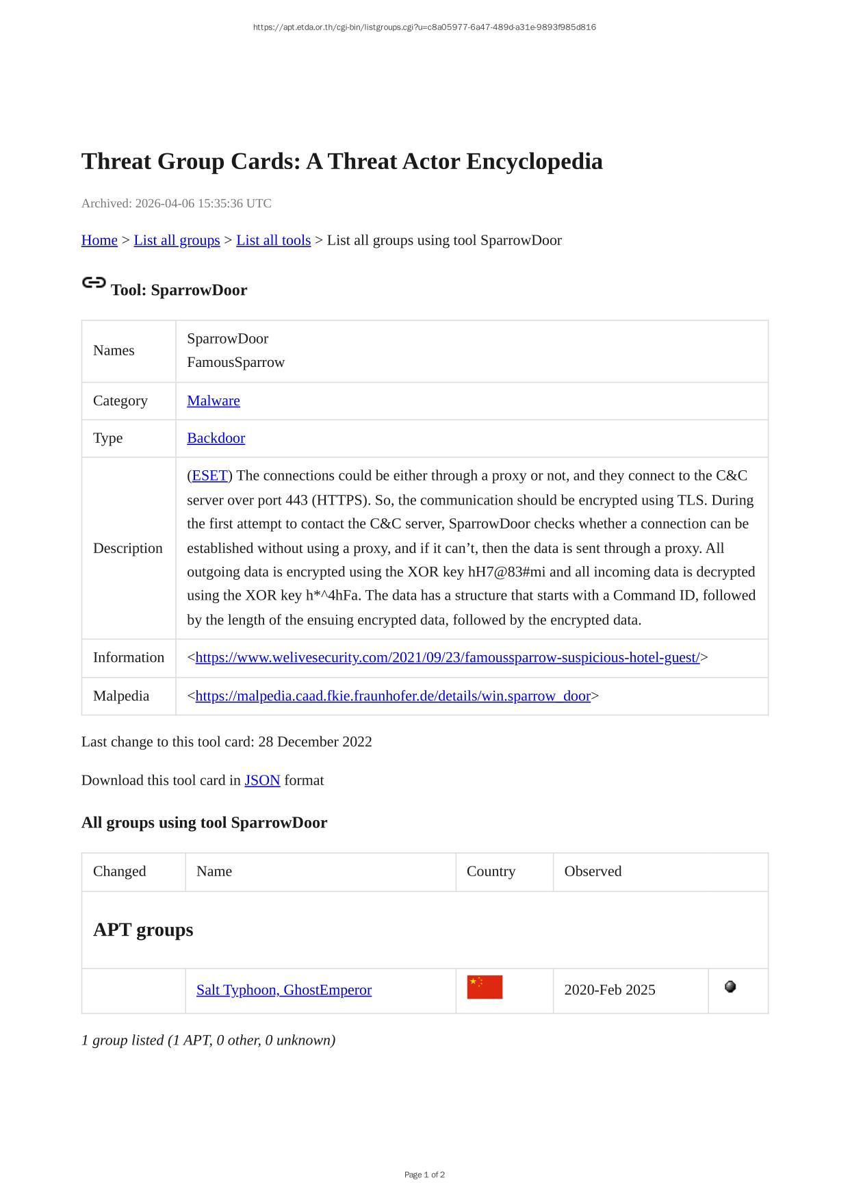The height and width of the screenshot is (1202, 850).
Task: Click the Name column header
Action: 214,871
